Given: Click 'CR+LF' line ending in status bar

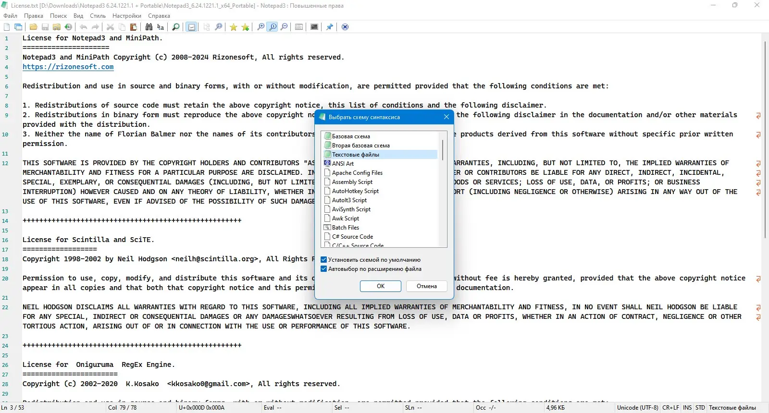Looking at the screenshot, I should (x=670, y=408).
